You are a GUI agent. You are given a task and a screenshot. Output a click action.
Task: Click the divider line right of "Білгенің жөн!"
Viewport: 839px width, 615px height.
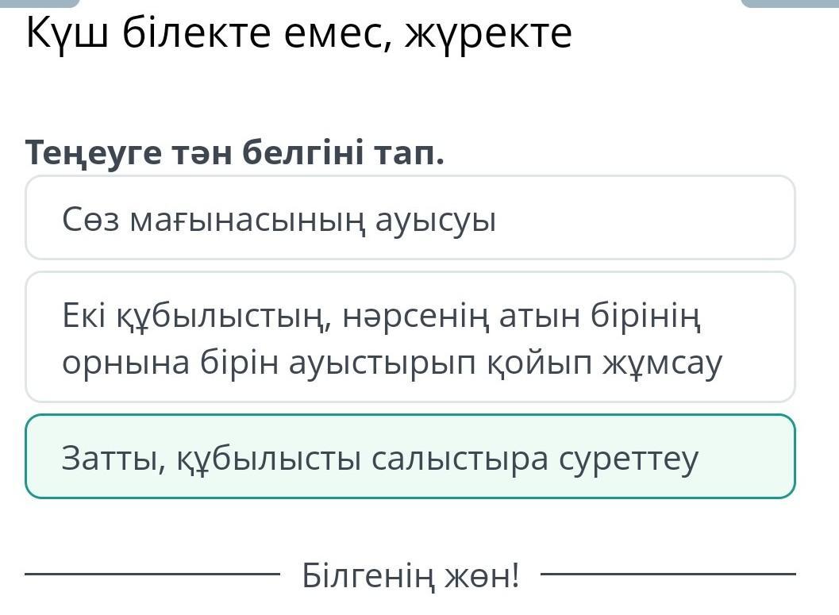[x=668, y=573]
